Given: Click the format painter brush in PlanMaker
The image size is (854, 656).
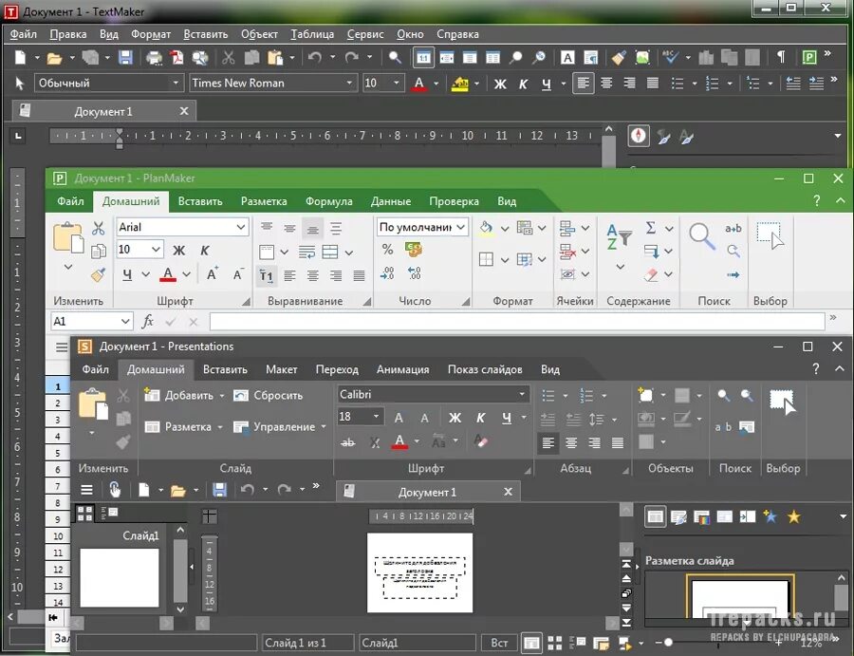Looking at the screenshot, I should [99, 274].
